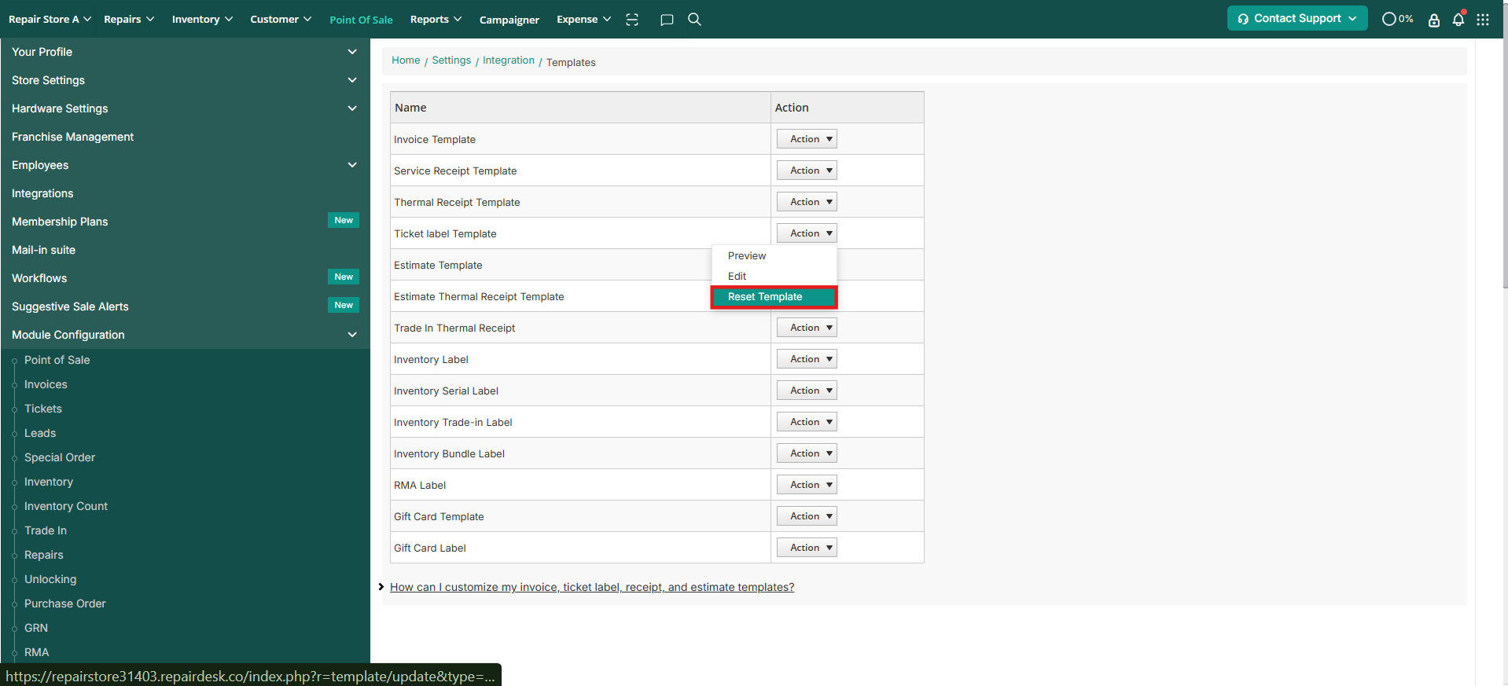Open Action dropdown for Gift Card Template
Viewport: 1508px width, 686px height.
(x=807, y=516)
